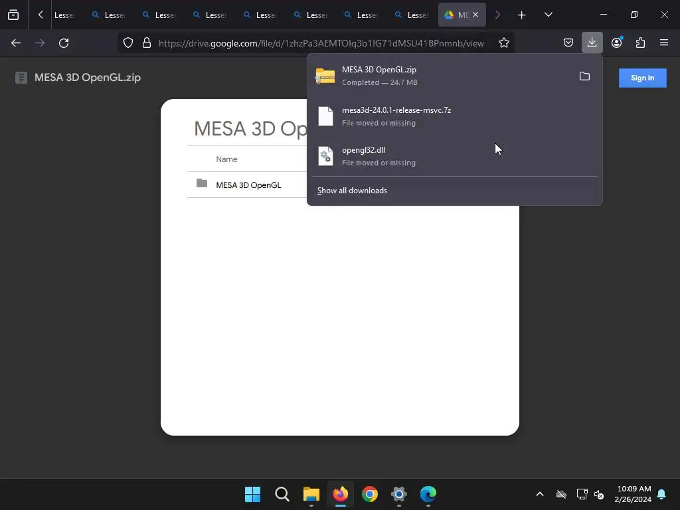Expand hidden system tray icons
Image resolution: width=680 pixels, height=510 pixels.
point(540,494)
